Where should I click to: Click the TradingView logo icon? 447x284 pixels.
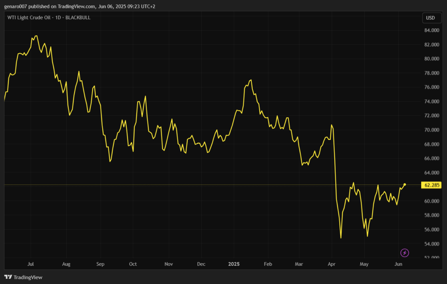8,277
